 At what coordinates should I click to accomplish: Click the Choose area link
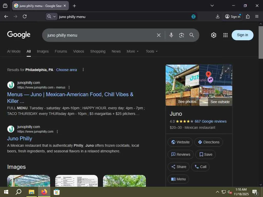tap(67, 70)
